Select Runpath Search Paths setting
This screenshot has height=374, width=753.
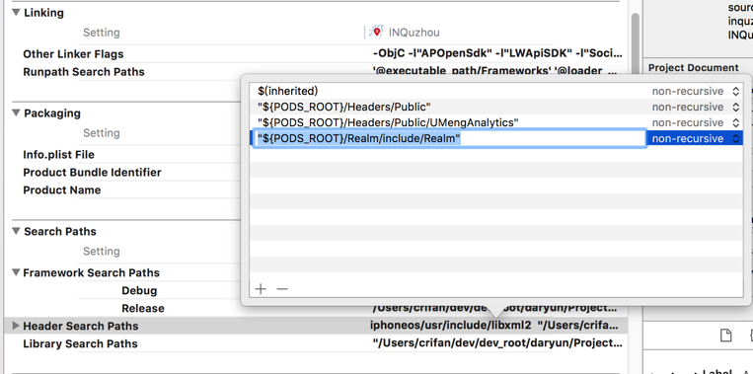pyautogui.click(x=84, y=71)
